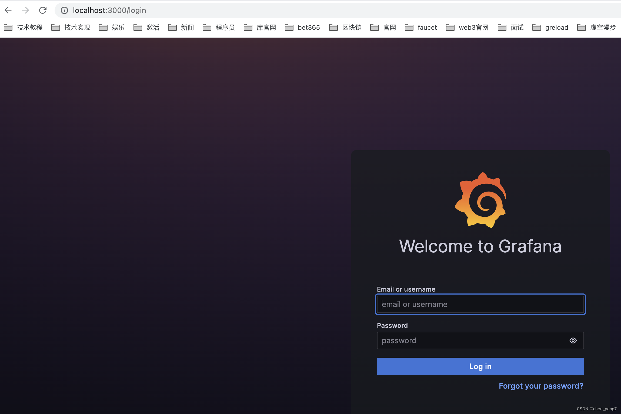The height and width of the screenshot is (414, 621).
Task: Open the 激活 bookmark folder
Action: pyautogui.click(x=146, y=28)
